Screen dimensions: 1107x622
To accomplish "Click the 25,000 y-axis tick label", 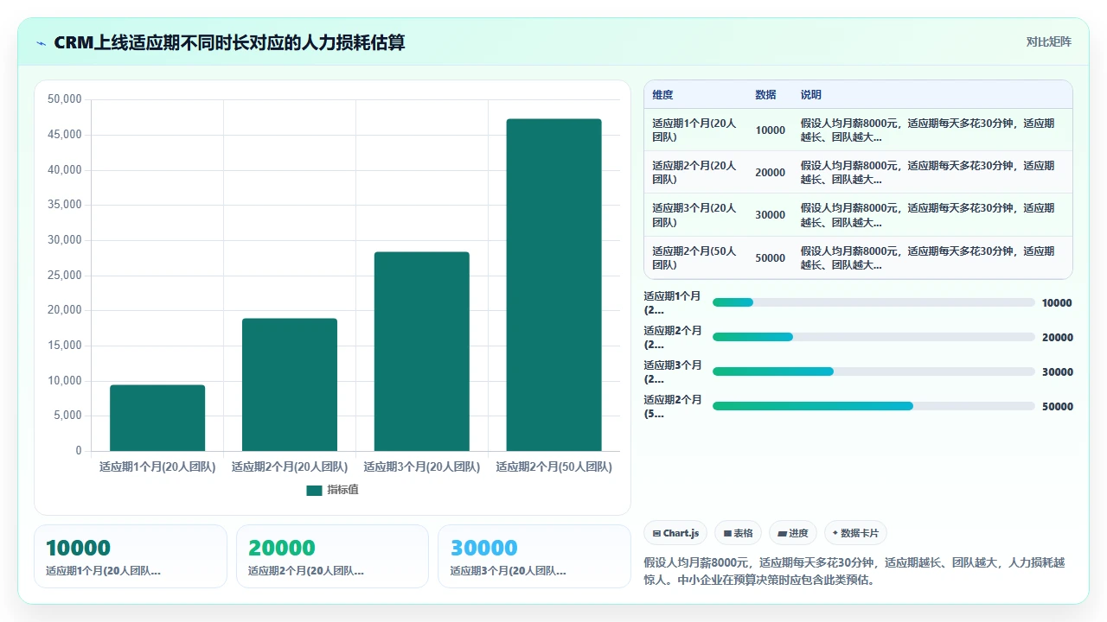I will (64, 275).
